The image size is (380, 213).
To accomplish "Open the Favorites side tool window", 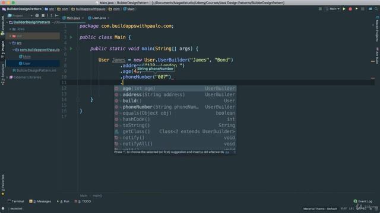I will click(x=2, y=185).
